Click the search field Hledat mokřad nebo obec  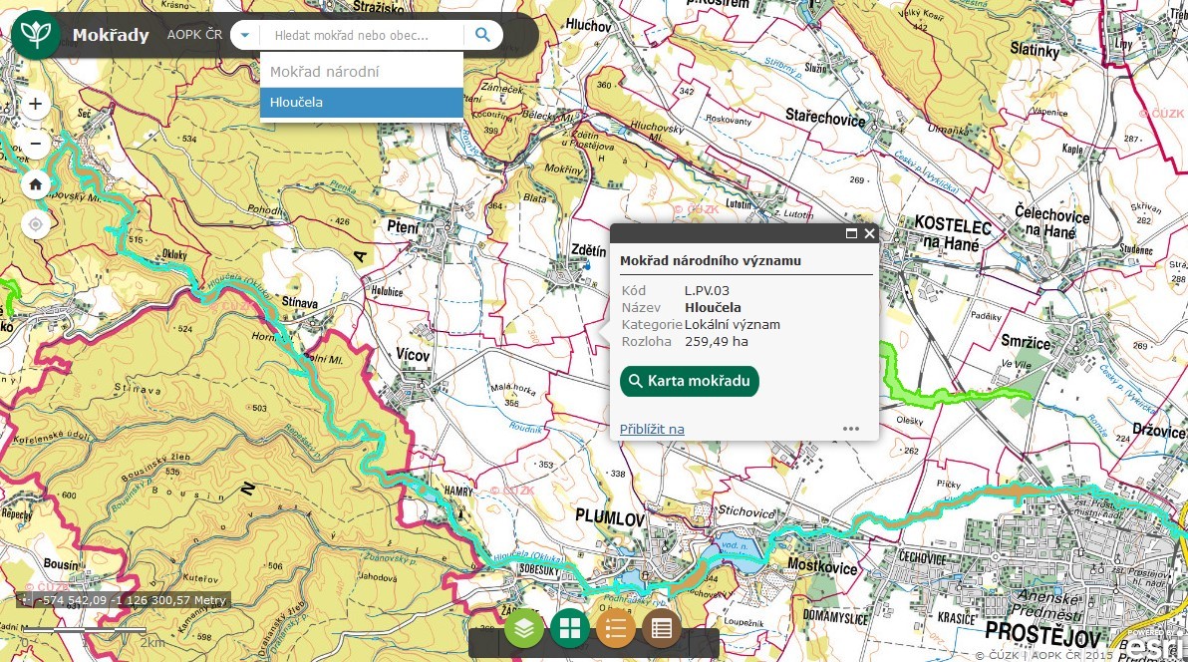[362, 35]
